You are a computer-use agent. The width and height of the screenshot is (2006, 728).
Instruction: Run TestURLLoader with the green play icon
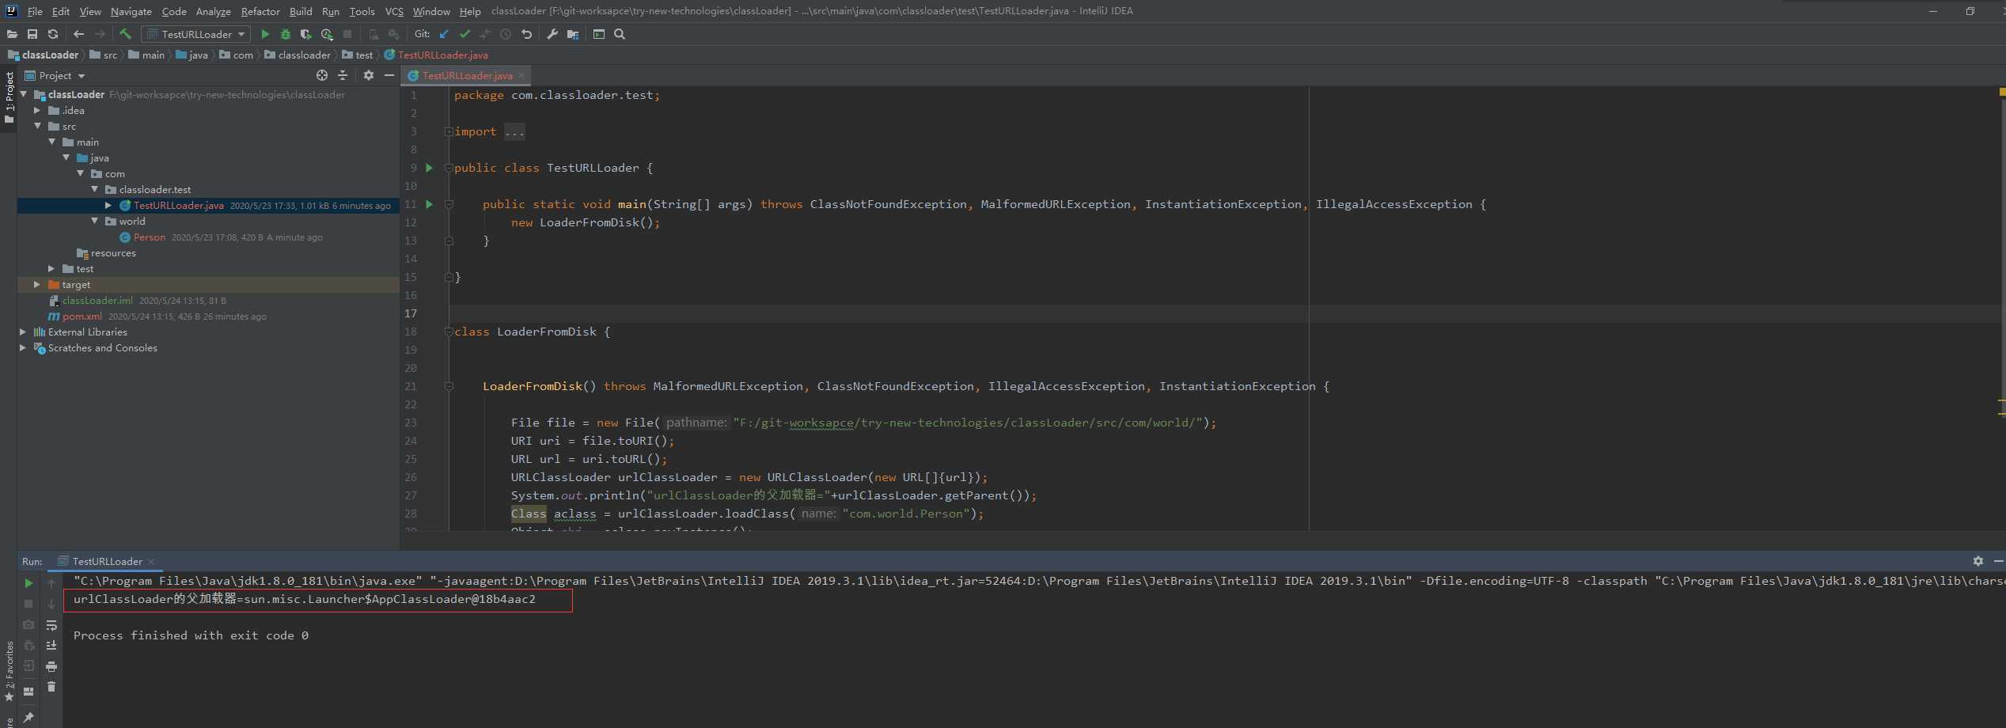tap(265, 34)
